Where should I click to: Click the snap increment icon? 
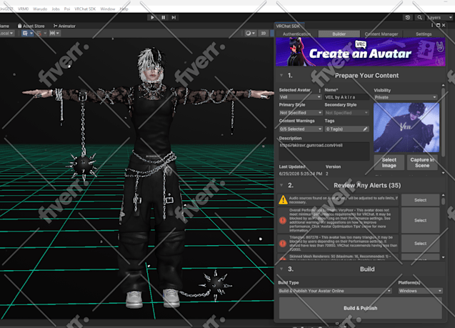(x=39, y=33)
